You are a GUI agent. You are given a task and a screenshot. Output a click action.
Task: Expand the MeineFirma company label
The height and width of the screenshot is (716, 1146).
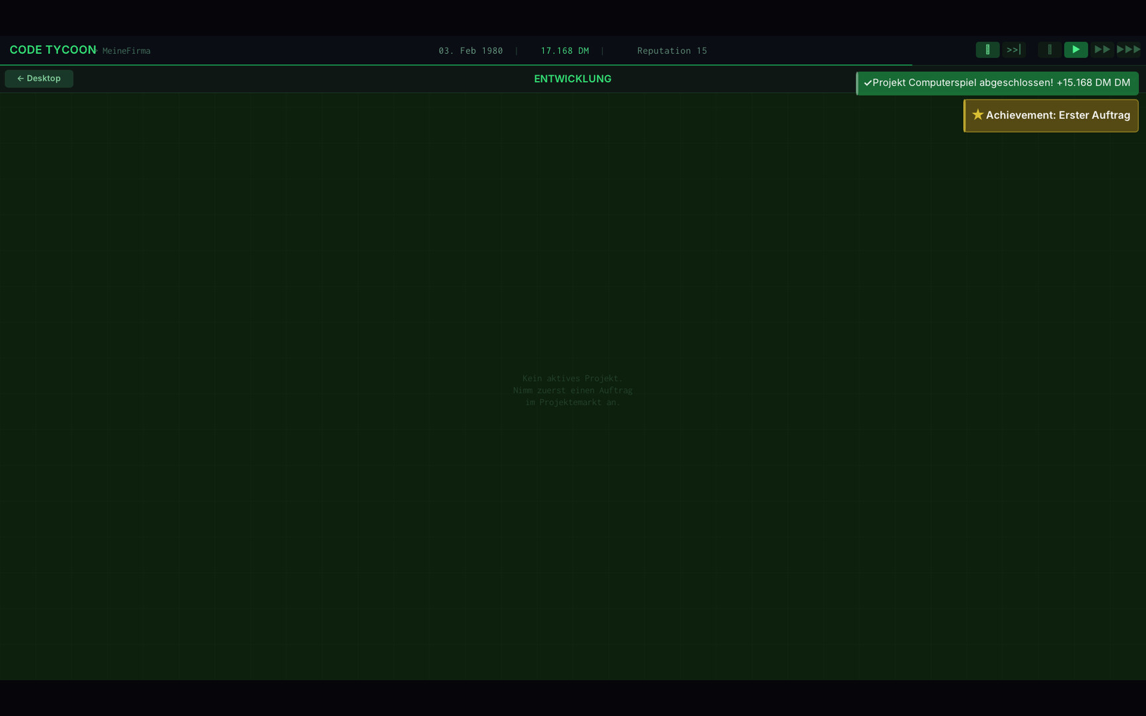126,50
